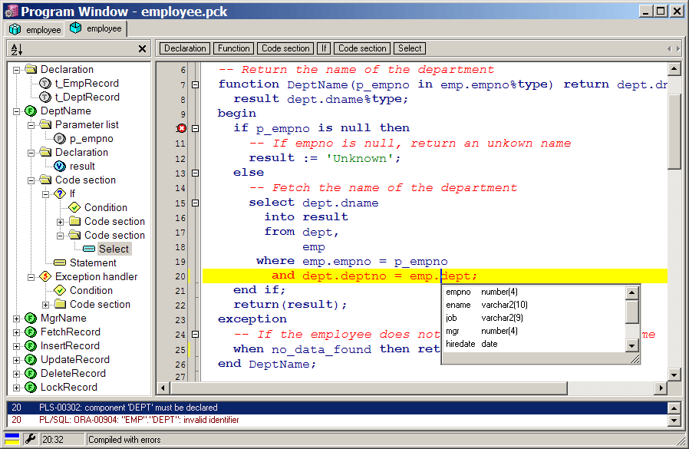
Task: Click the Function breadcrumb button
Action: (x=233, y=48)
